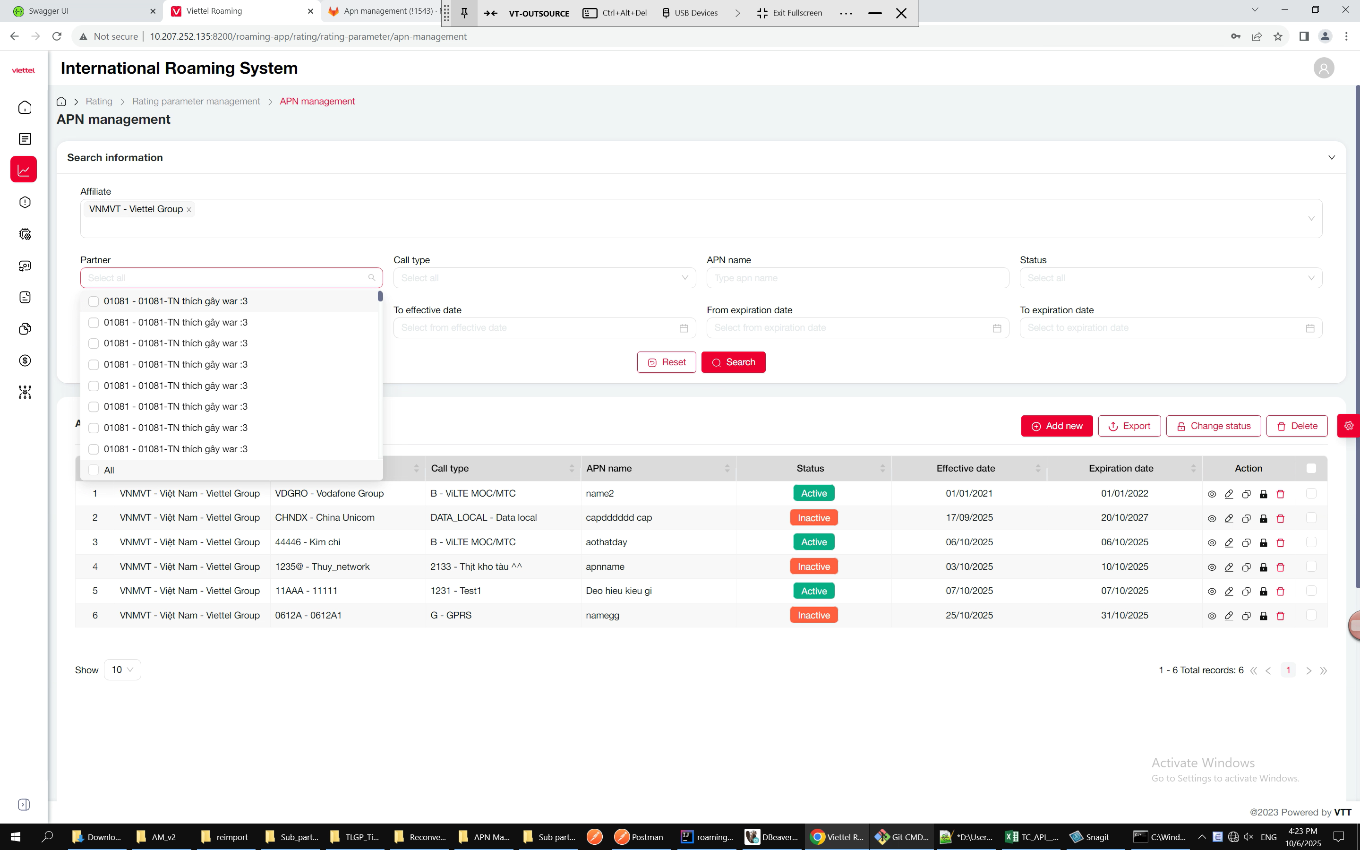
Task: Click the home icon in breadcrumb
Action: (x=61, y=101)
